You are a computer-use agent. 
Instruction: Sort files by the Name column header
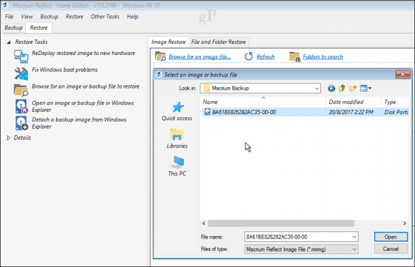click(x=263, y=102)
